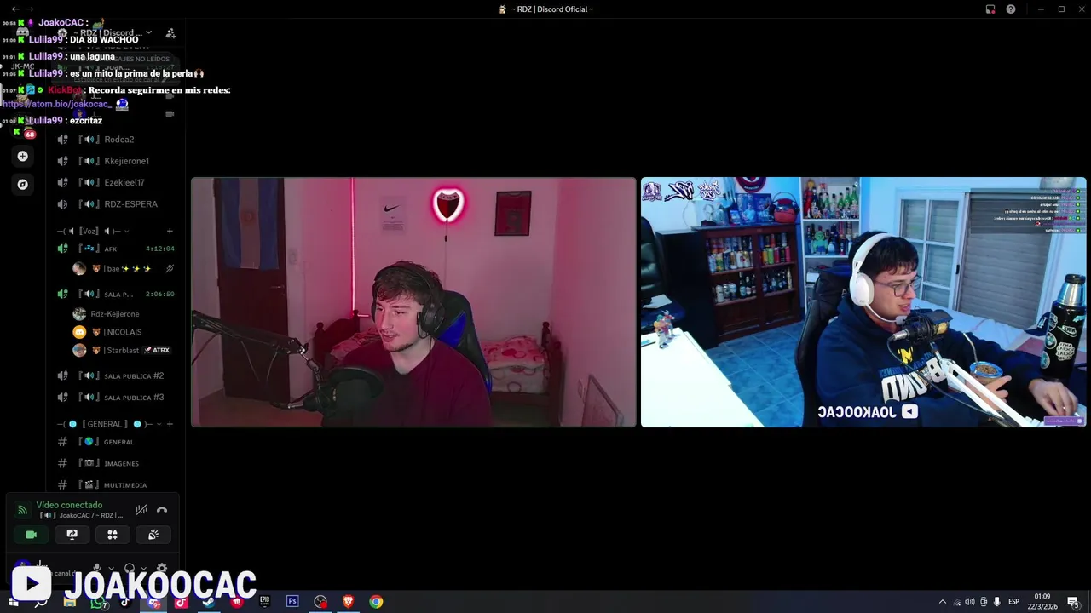1091x613 pixels.
Task: Switch to Discord in the taskbar
Action: tap(153, 602)
